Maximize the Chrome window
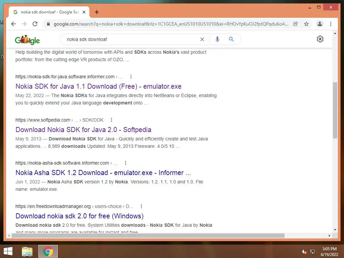The height and width of the screenshot is (258, 344). coord(319,7)
